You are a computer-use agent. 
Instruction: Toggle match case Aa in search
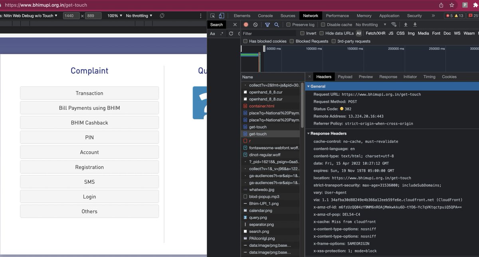213,34
